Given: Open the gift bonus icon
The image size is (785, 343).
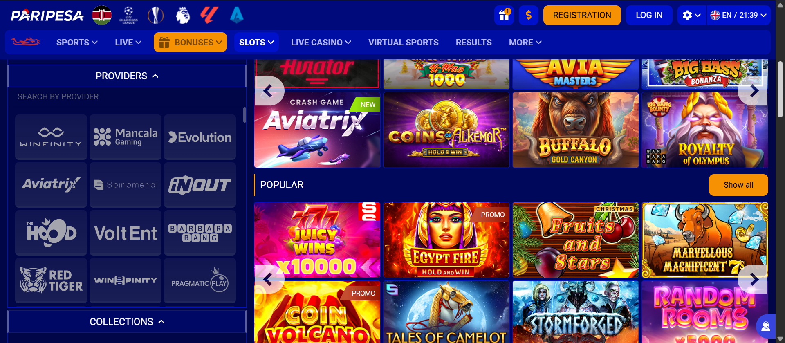Looking at the screenshot, I should tap(504, 15).
